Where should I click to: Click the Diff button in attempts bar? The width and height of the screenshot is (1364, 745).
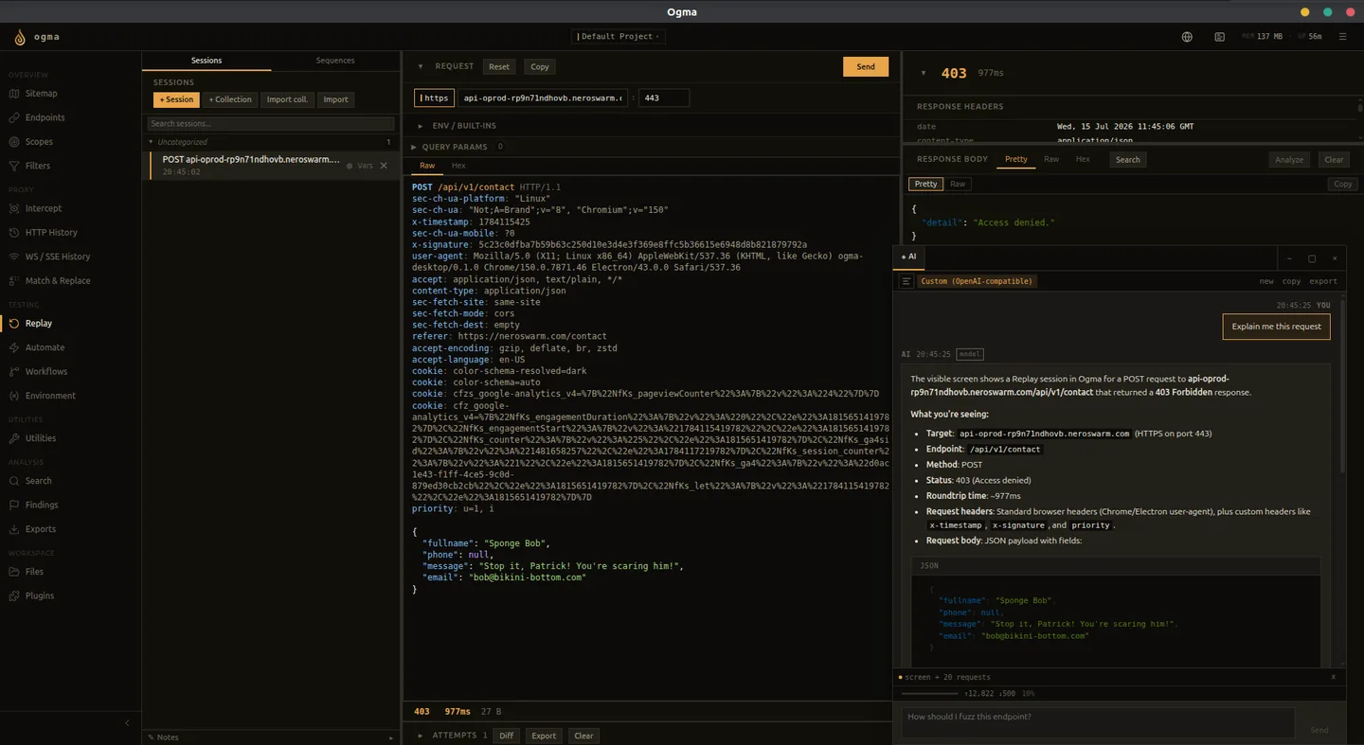(506, 736)
